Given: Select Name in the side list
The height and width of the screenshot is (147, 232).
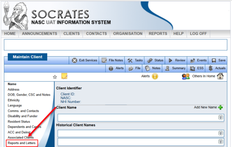Looking at the screenshot, I should [x=12, y=84].
